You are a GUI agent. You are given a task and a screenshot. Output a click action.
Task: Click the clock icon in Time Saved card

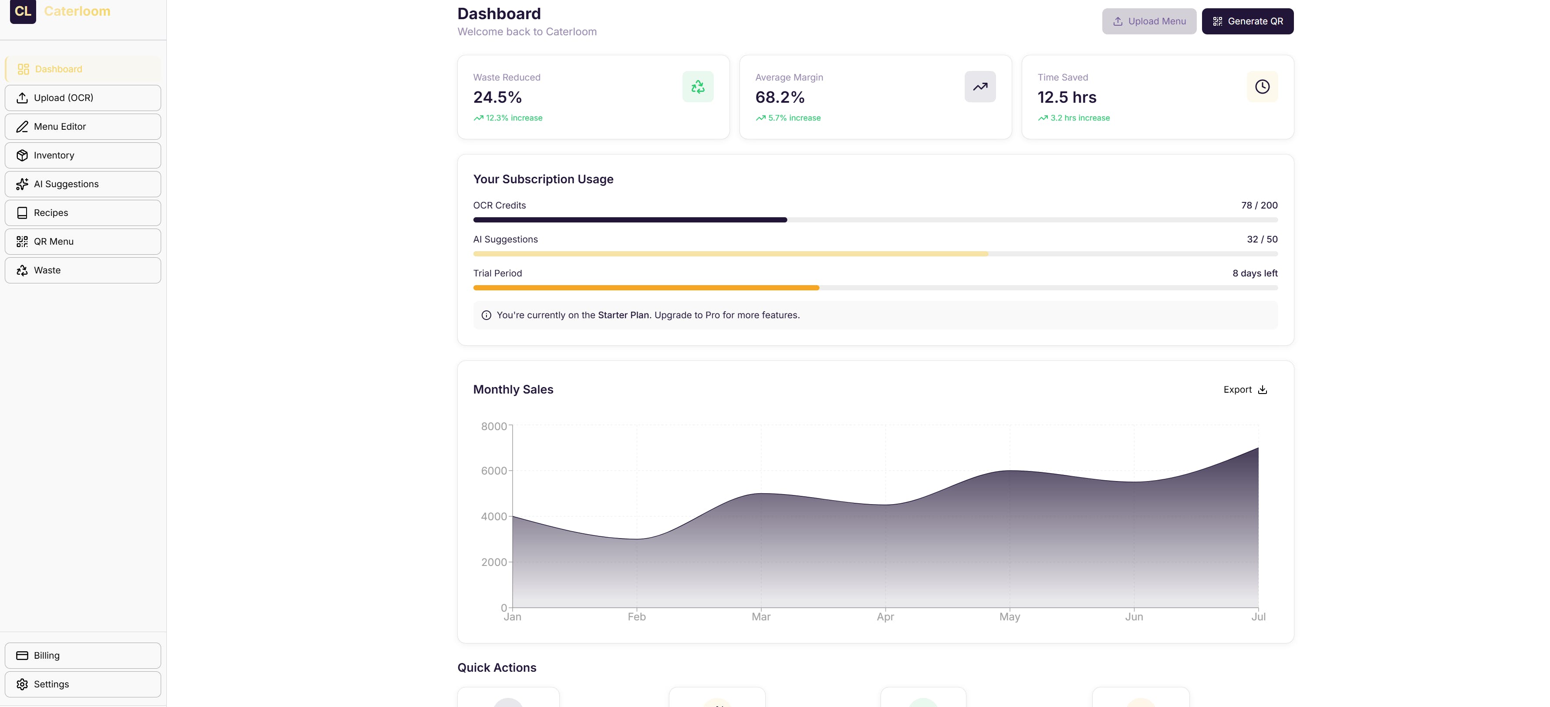tap(1262, 87)
